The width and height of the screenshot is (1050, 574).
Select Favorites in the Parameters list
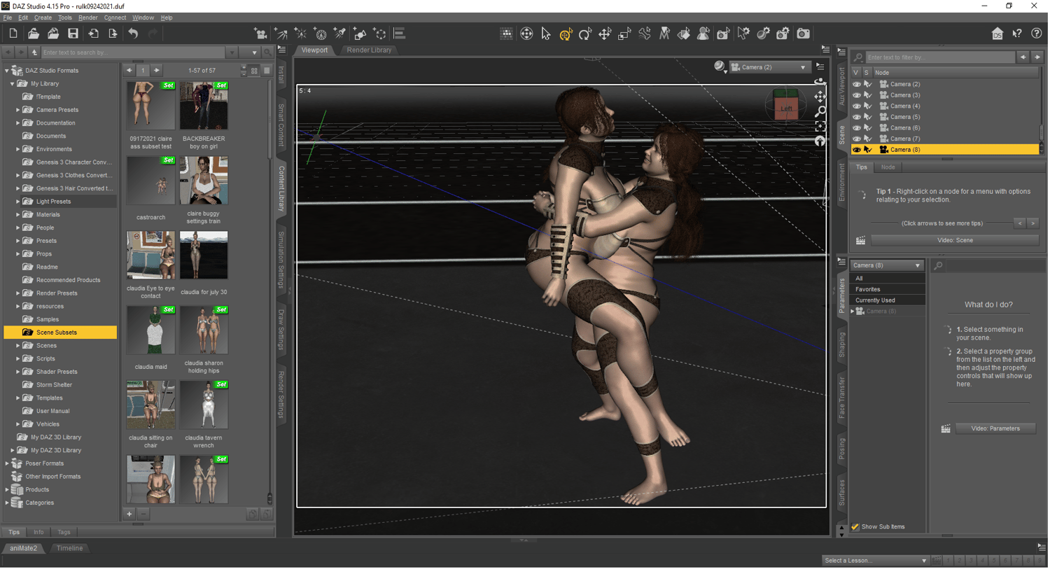888,289
